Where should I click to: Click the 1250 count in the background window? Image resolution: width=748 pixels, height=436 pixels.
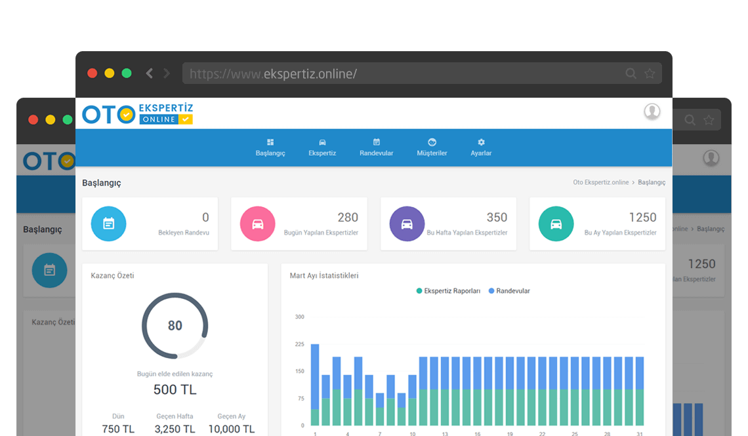click(x=701, y=264)
